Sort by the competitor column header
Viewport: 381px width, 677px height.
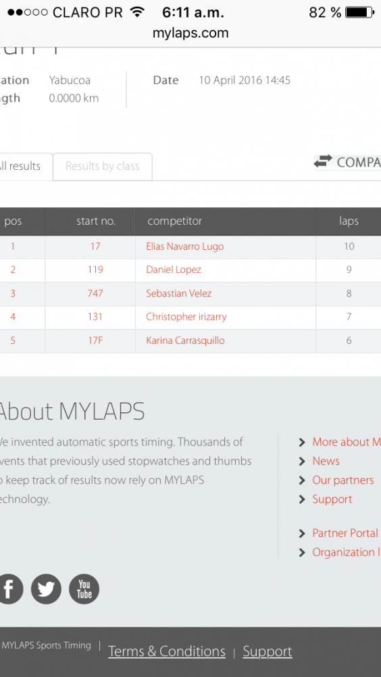(x=174, y=221)
